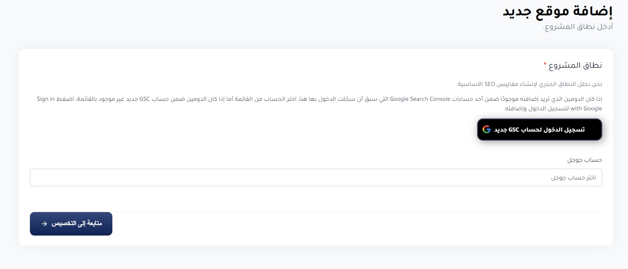This screenshot has height=269, width=628.
Task: Click the subtitle "أدخل نطاق المشروع."
Action: pos(578,27)
